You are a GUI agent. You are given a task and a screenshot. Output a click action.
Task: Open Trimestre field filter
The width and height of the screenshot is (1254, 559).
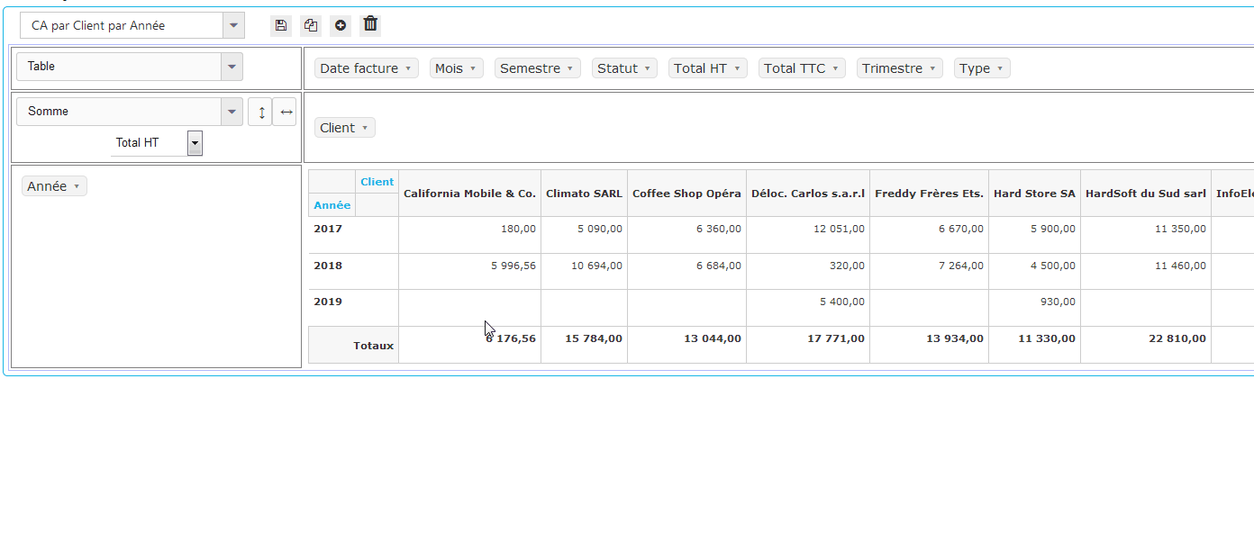point(932,68)
